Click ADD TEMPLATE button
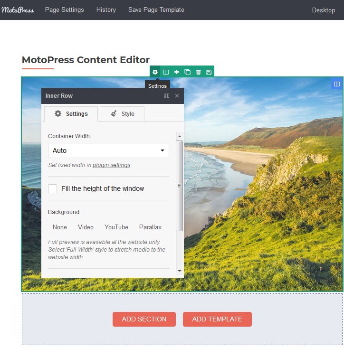 point(217,319)
